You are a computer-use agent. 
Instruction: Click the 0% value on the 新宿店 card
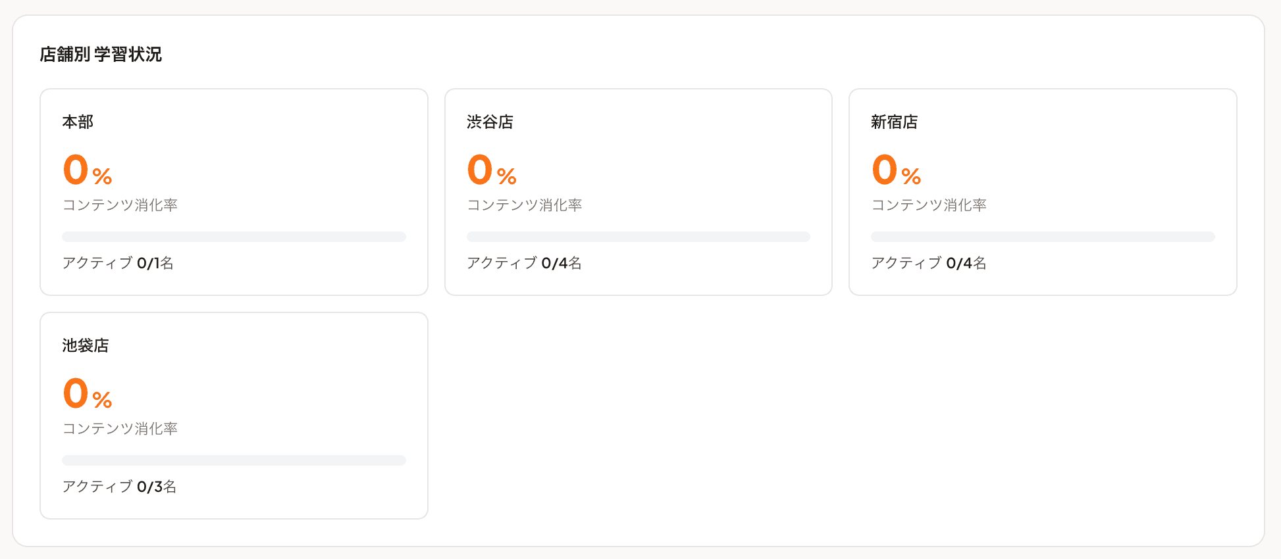coord(895,170)
